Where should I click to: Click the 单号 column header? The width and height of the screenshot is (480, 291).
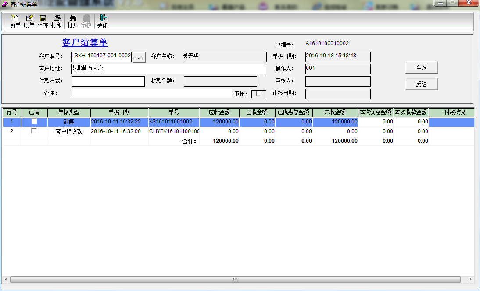point(174,112)
